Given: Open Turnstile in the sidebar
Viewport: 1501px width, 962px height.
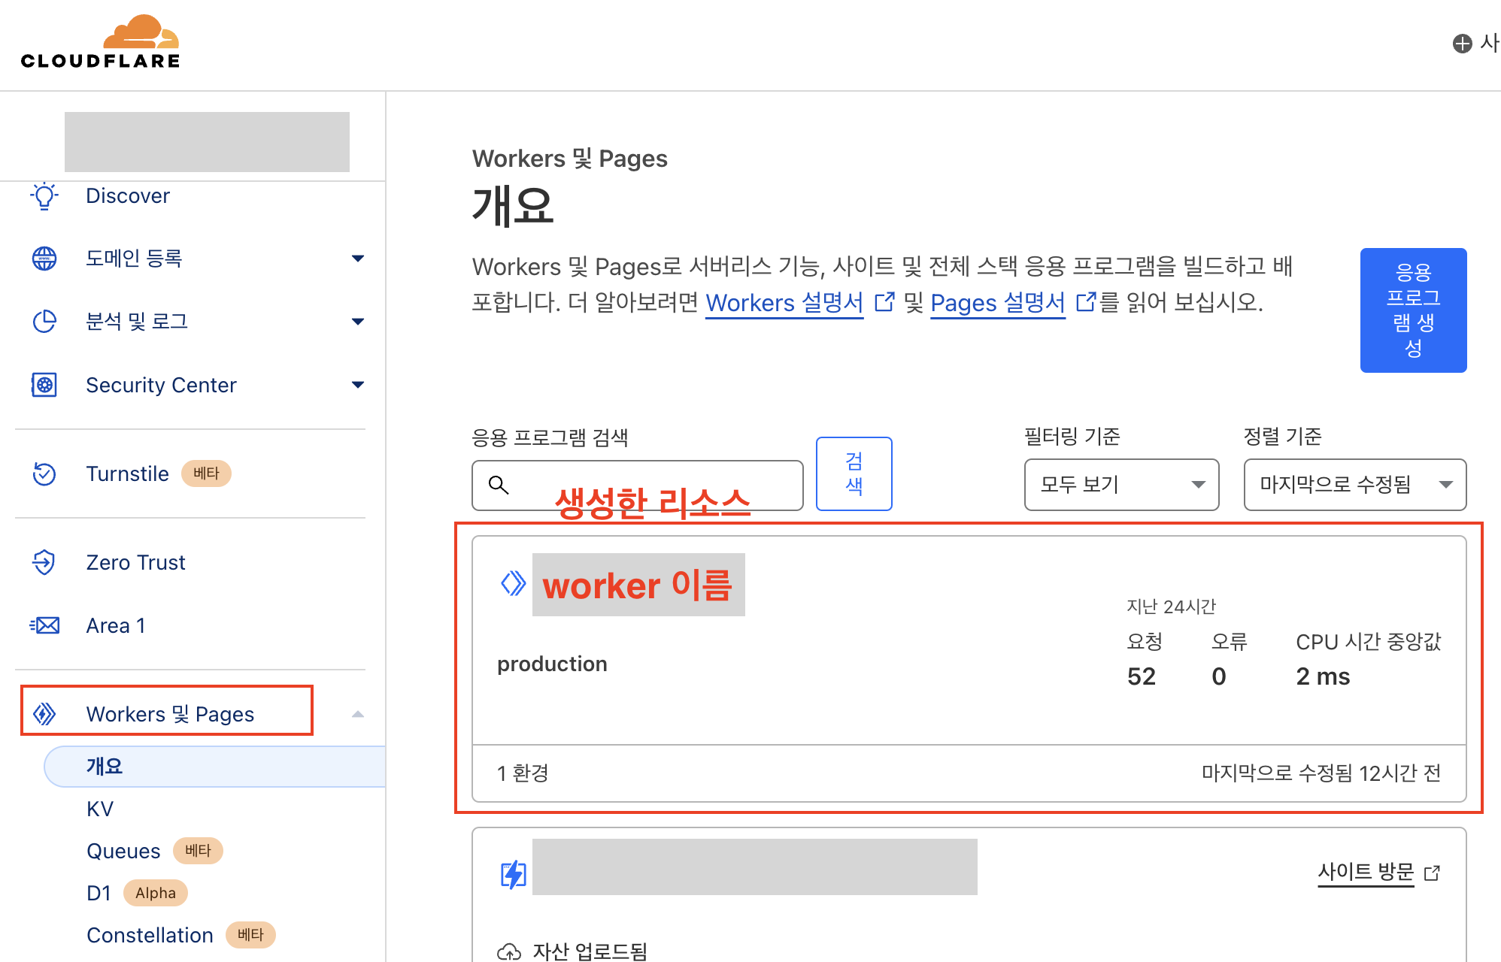Looking at the screenshot, I should [127, 473].
